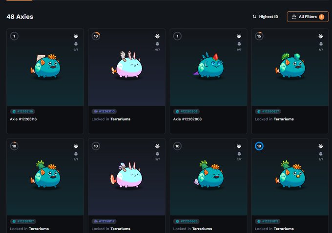Click the axie face icon on card #12259117
The image size is (332, 233).
(x=157, y=146)
